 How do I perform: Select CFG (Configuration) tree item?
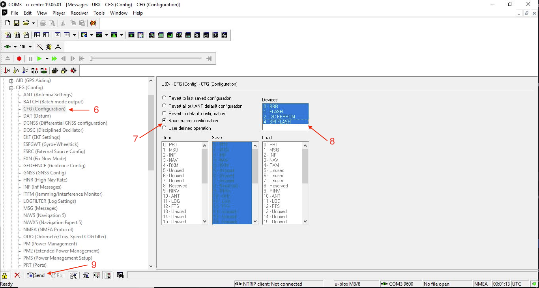click(x=44, y=109)
